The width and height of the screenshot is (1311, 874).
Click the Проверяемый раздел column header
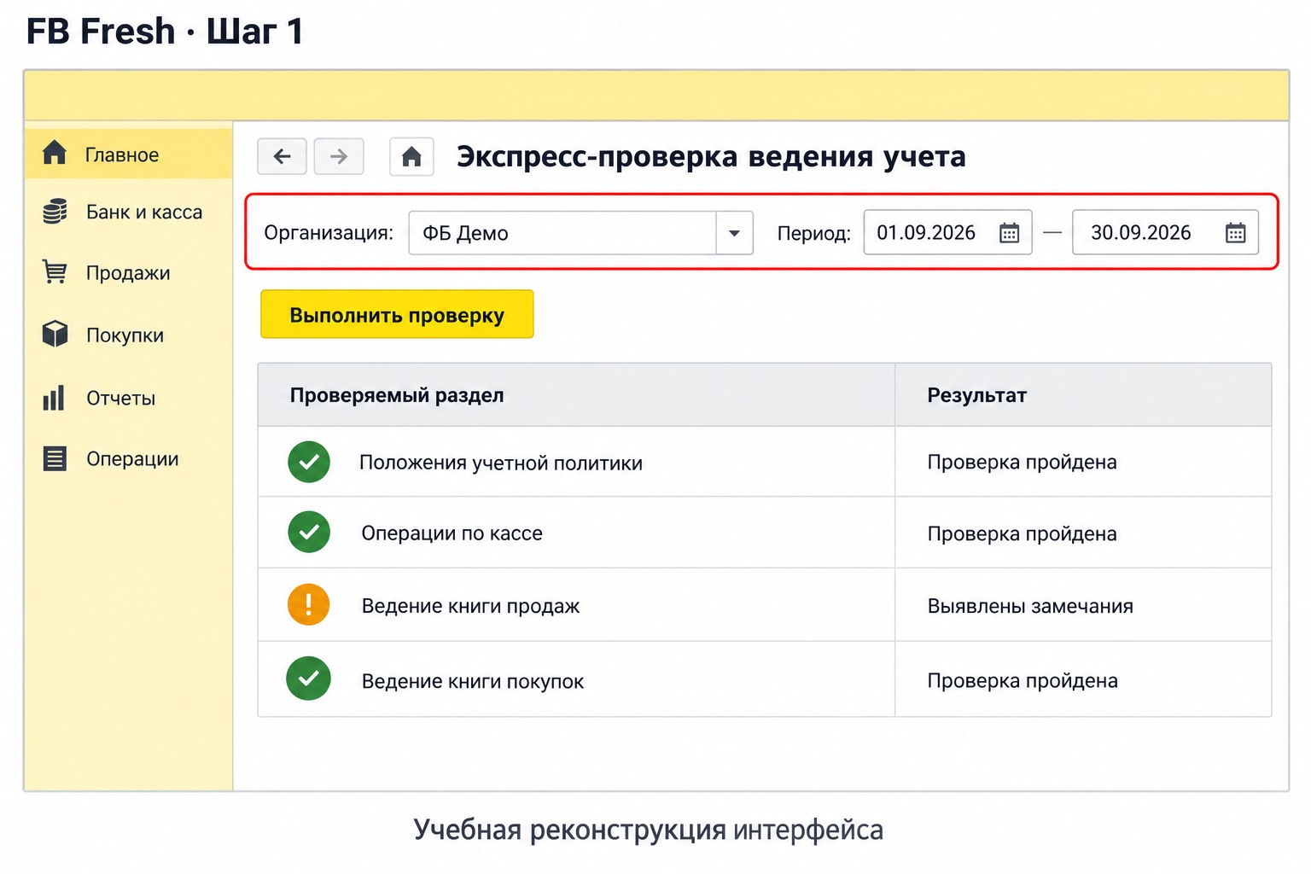576,395
